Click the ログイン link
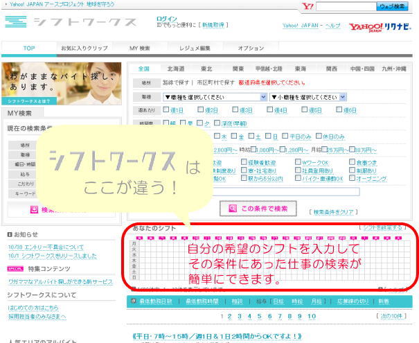 [167, 19]
